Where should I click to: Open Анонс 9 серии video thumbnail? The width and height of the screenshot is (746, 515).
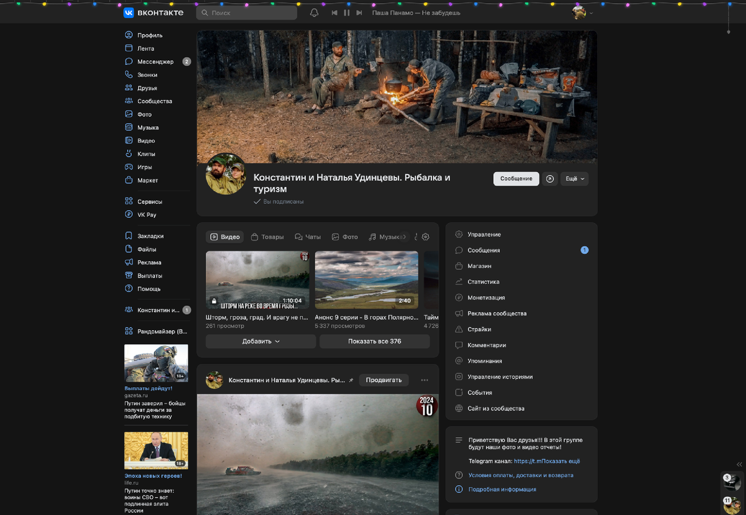pos(367,280)
